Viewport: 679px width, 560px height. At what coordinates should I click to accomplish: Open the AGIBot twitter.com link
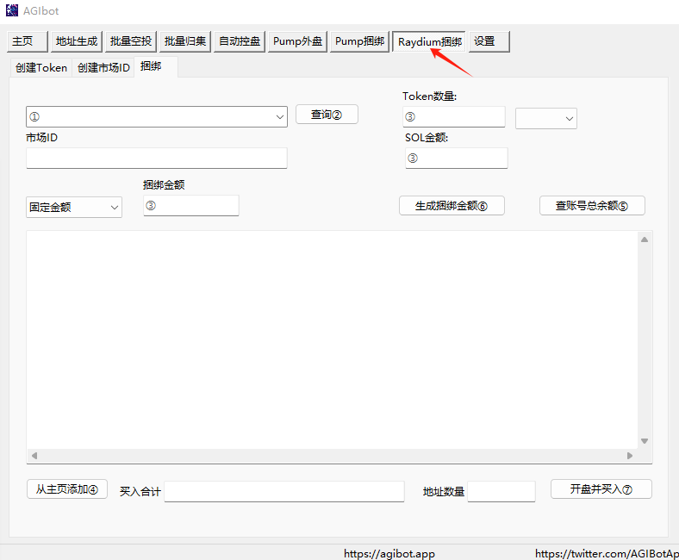pos(607,553)
